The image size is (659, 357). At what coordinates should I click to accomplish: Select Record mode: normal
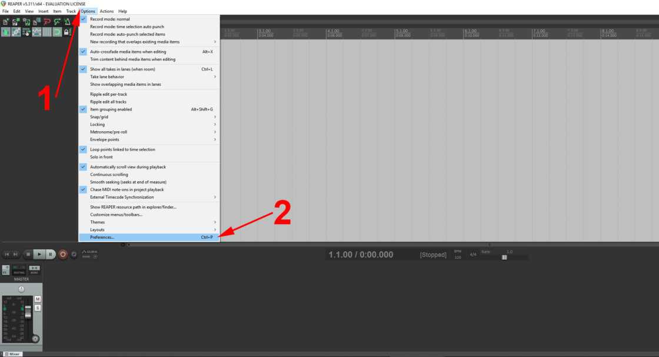click(x=149, y=19)
